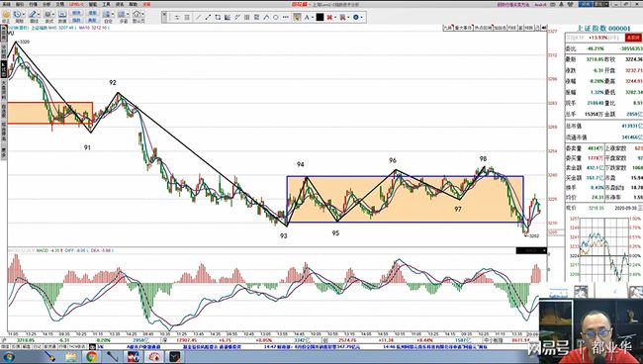Click the pencil drawing-line toolbar icon
Image resolution: width=643 pixels, height=364 pixels.
[x=33, y=15]
